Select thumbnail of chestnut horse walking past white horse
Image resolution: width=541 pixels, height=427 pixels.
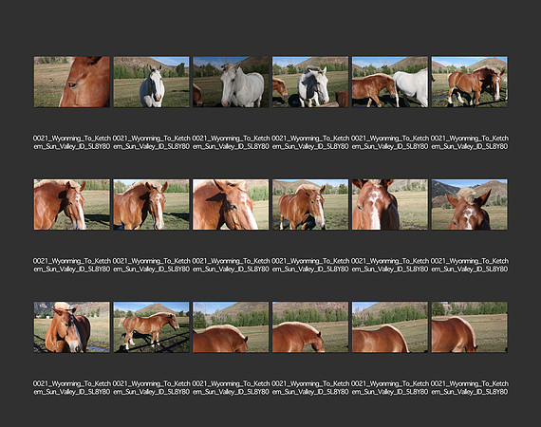pyautogui.click(x=470, y=82)
